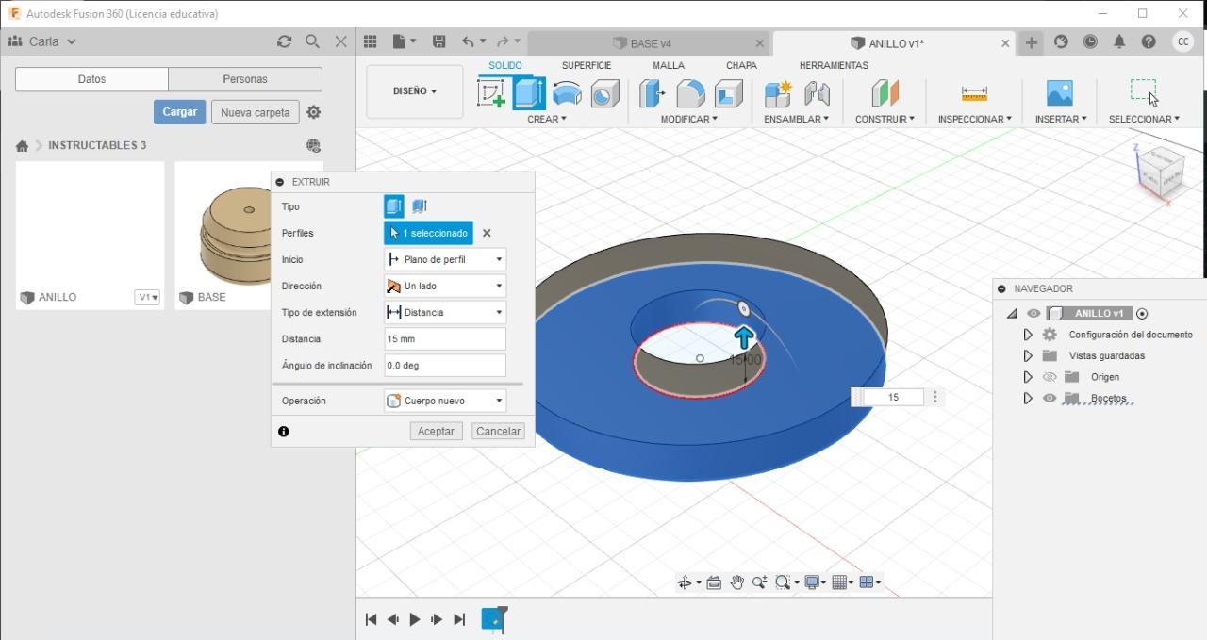Open a new design tab
The width and height of the screenshot is (1207, 640).
pos(1032,42)
